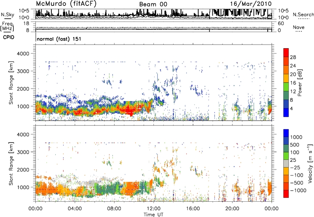The width and height of the screenshot is (314, 217).
Task: Click the '16' tick on power scale
Action: 293,83
